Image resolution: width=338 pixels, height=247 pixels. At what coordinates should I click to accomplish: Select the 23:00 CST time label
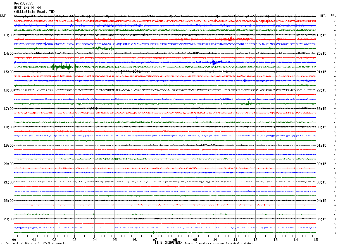(x=9, y=219)
